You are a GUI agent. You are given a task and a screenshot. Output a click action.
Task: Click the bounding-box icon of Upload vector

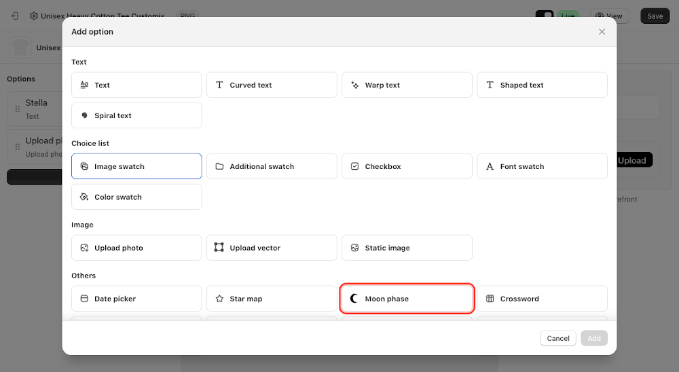pyautogui.click(x=219, y=247)
